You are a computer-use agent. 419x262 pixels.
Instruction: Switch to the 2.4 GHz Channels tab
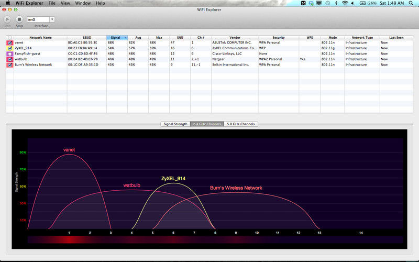click(x=207, y=124)
